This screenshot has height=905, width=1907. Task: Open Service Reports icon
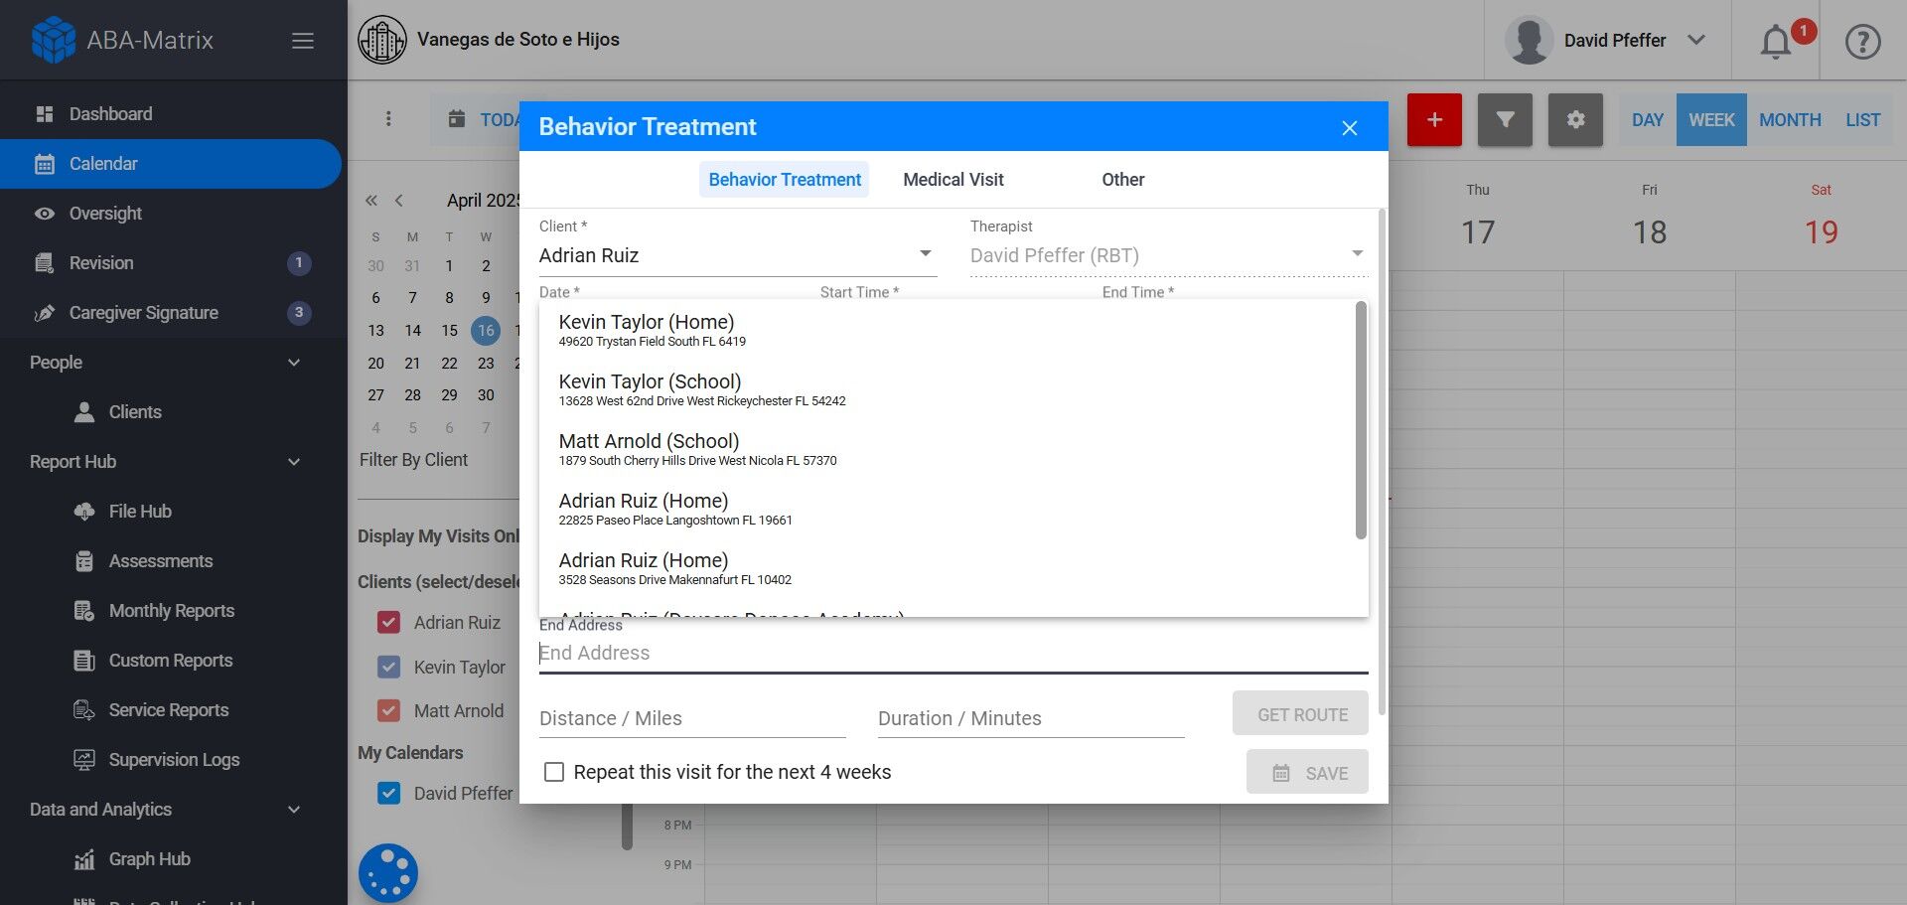(84, 710)
